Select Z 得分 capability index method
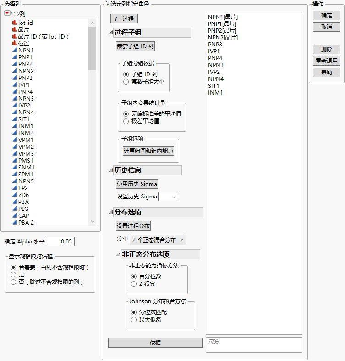This screenshot has width=345, height=361. pos(134,284)
